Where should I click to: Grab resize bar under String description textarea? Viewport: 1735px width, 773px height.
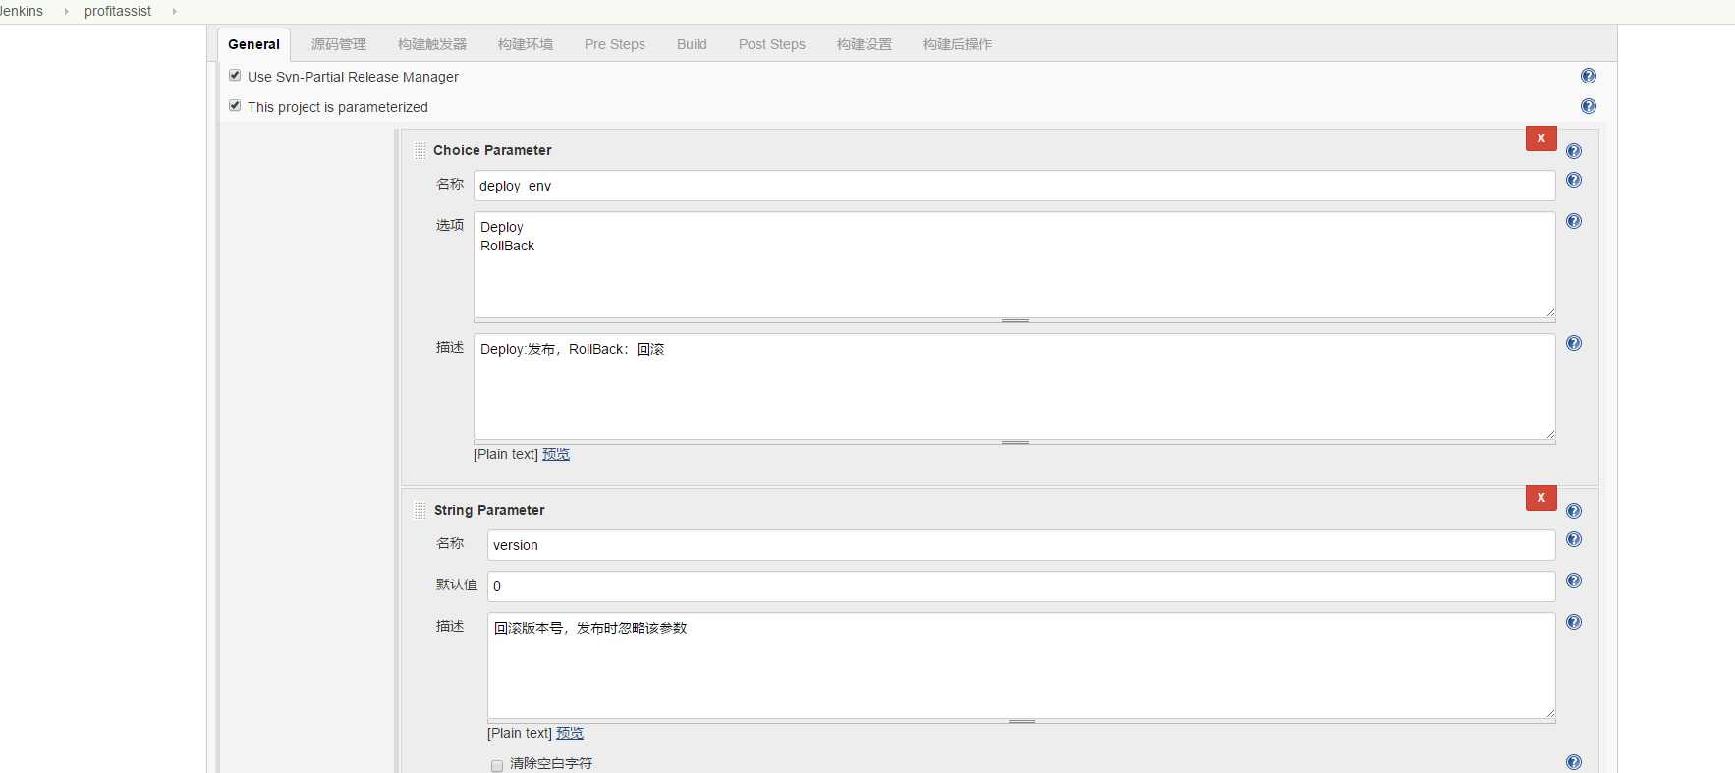pos(1021,721)
